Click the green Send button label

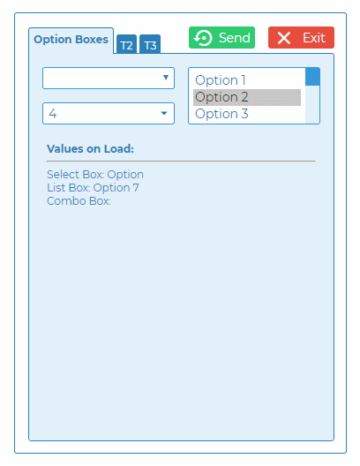pos(235,38)
